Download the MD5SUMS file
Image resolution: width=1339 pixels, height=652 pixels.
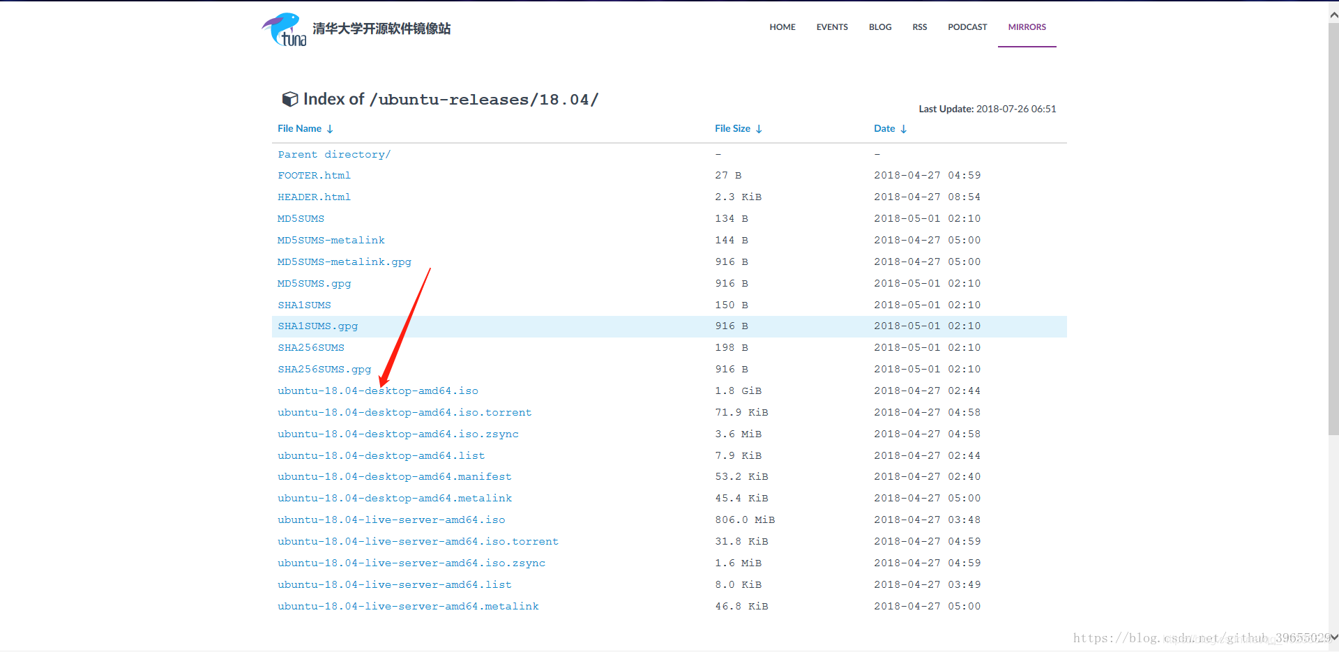point(301,219)
